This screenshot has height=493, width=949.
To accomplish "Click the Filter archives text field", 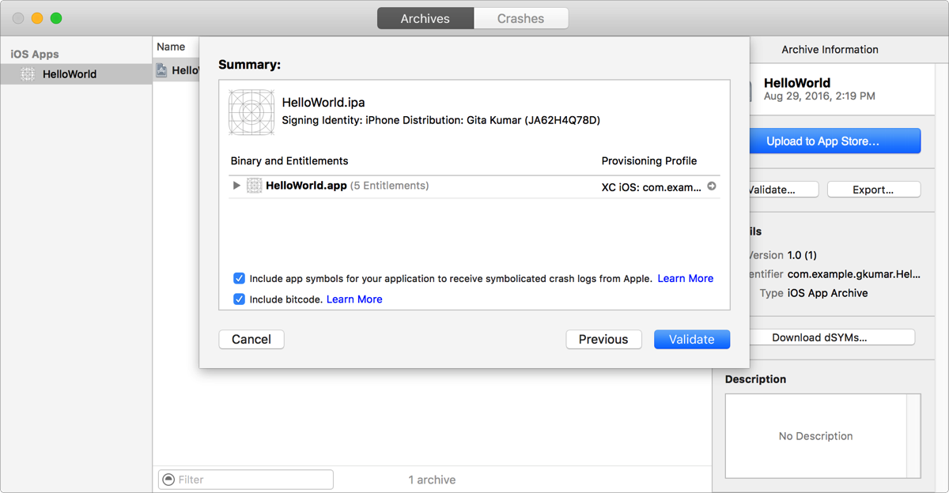I will tap(253, 480).
